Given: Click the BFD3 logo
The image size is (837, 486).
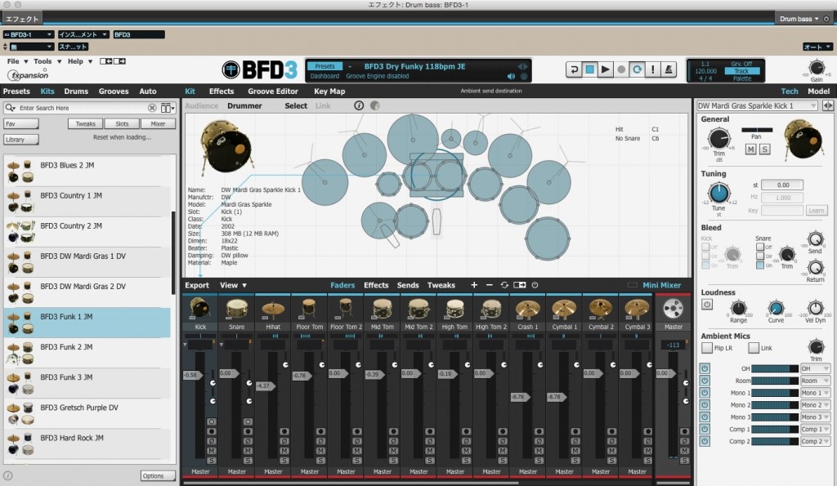Looking at the screenshot, I should [x=260, y=70].
